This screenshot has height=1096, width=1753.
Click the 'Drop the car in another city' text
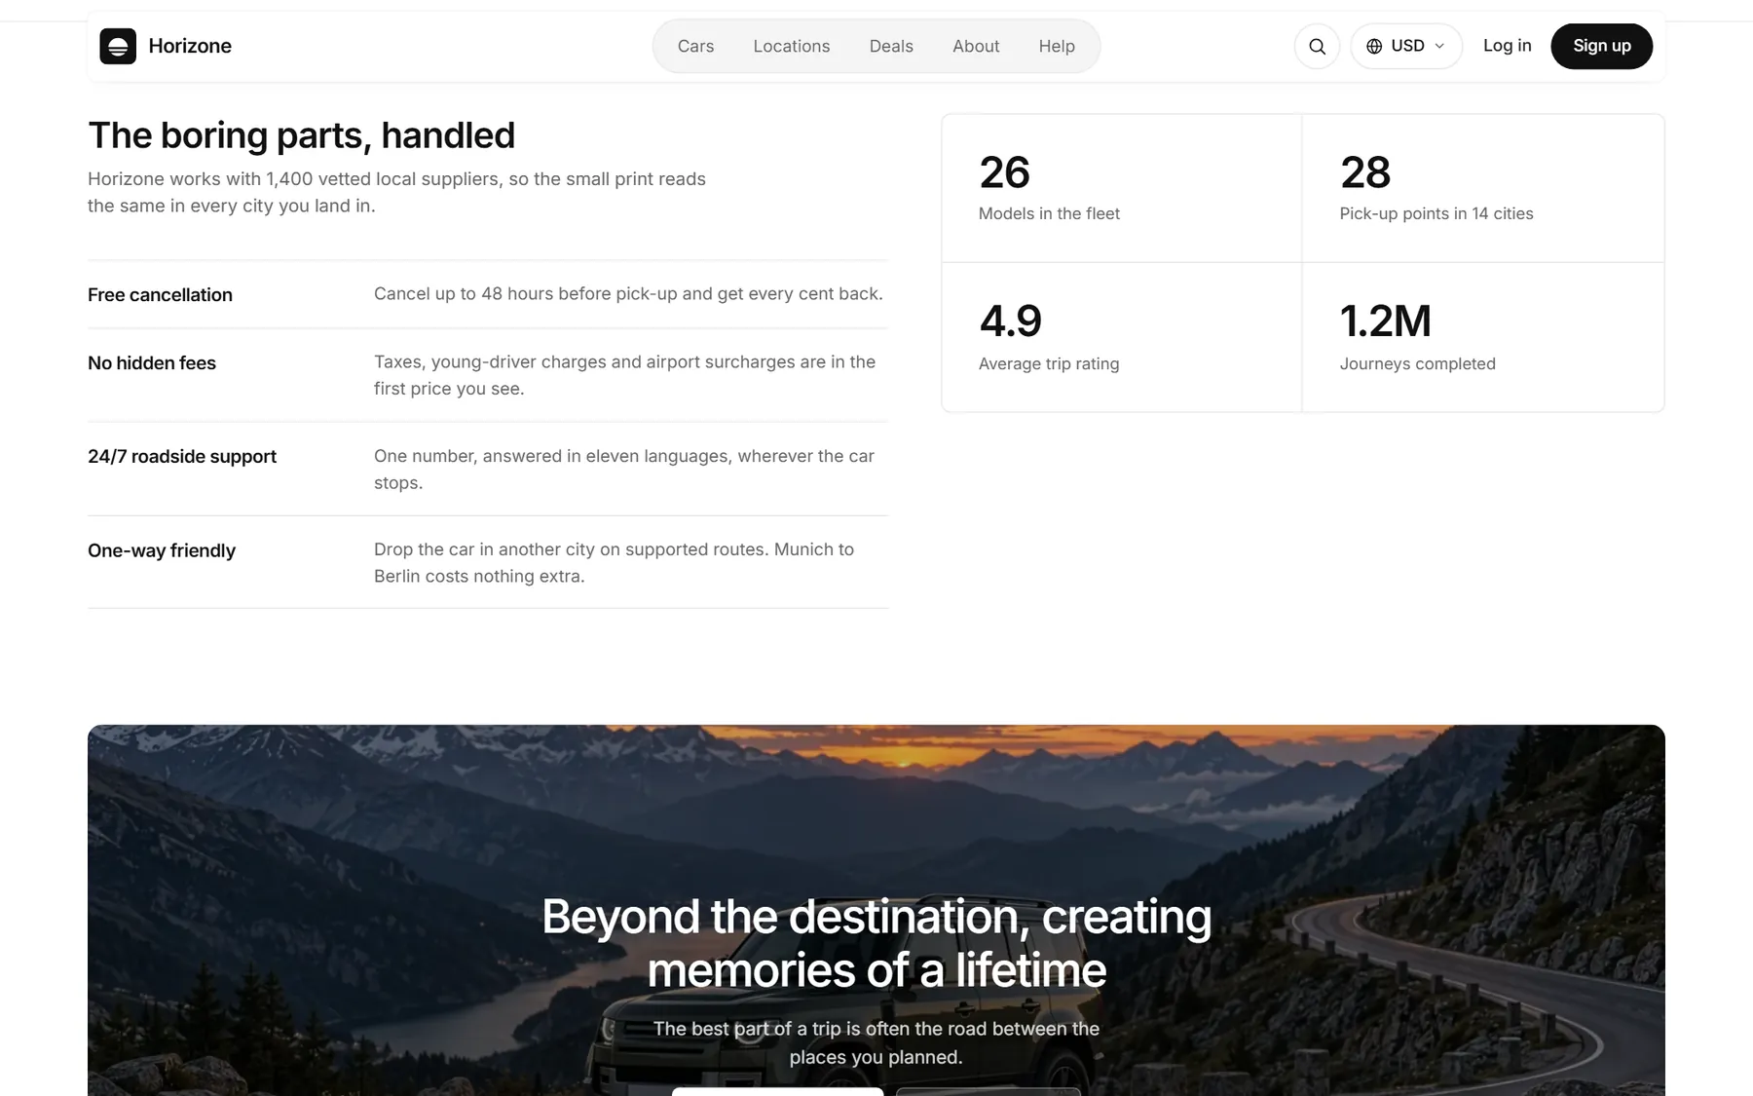(x=614, y=563)
